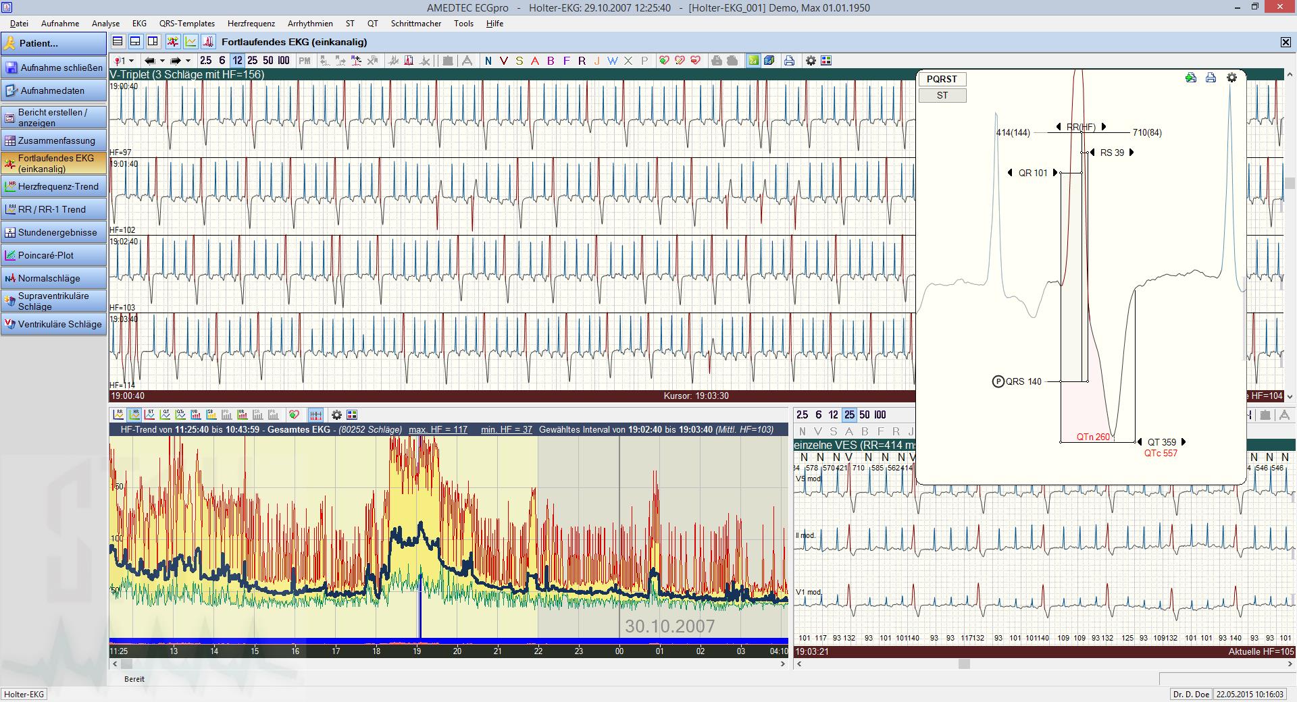Open the channel marker dropdown arrow

pos(131,61)
